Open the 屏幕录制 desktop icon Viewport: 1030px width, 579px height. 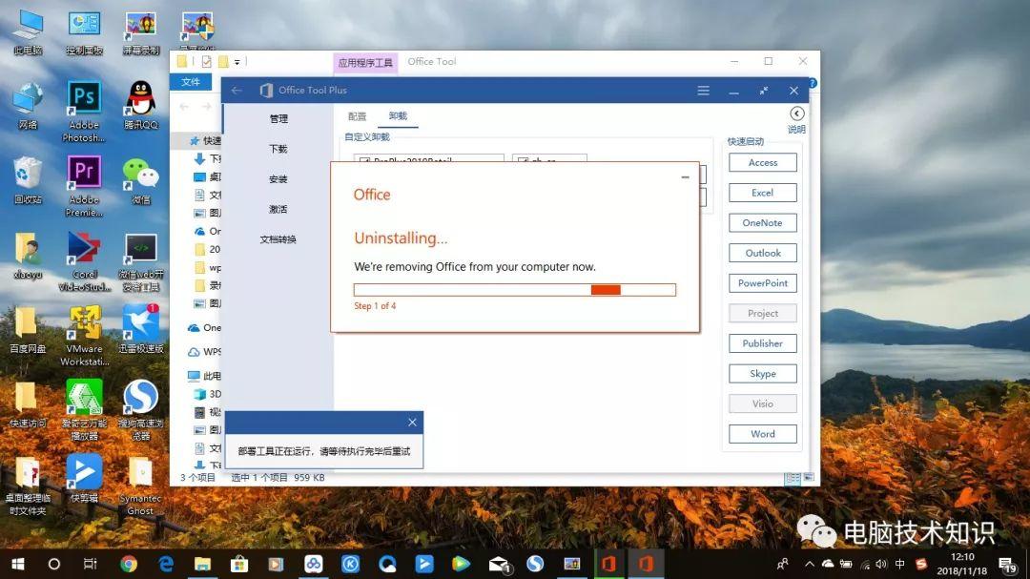[x=140, y=31]
